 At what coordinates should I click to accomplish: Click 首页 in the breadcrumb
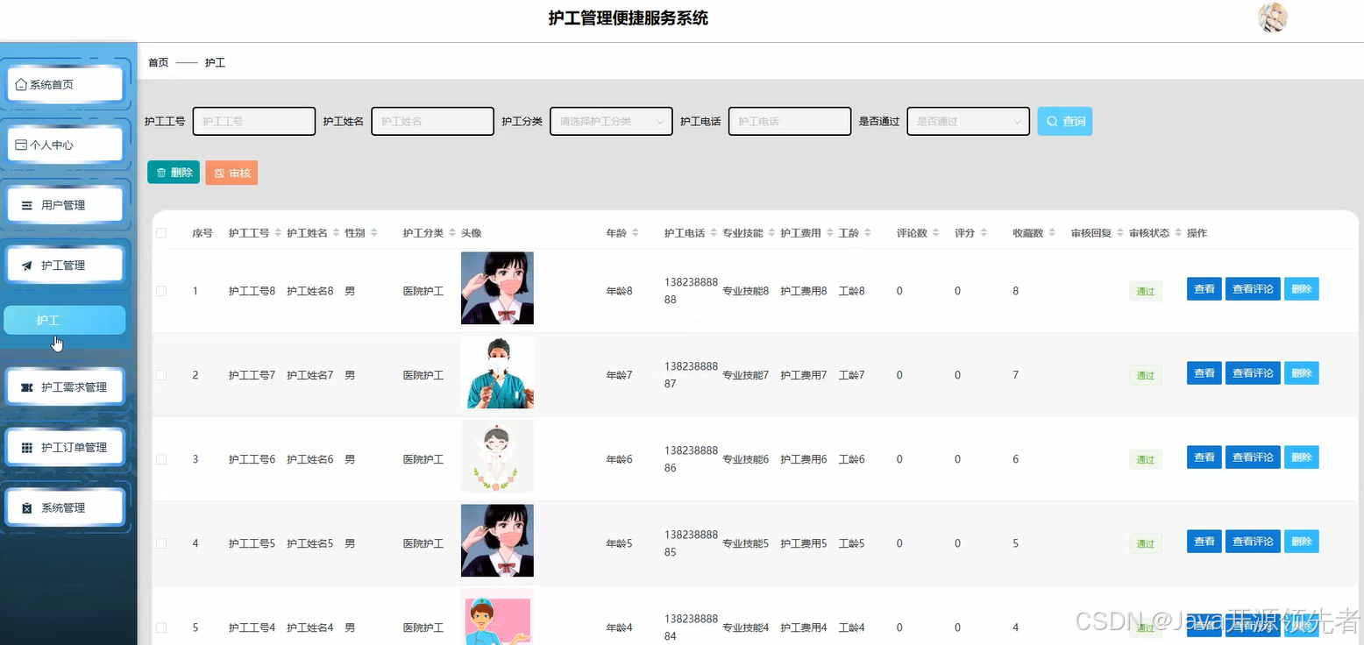click(x=159, y=63)
